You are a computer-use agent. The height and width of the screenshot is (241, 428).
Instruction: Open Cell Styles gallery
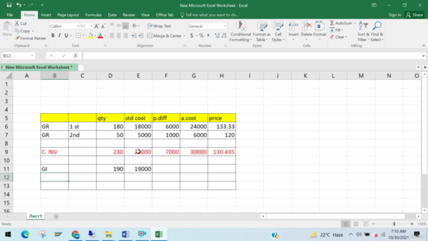tap(278, 31)
